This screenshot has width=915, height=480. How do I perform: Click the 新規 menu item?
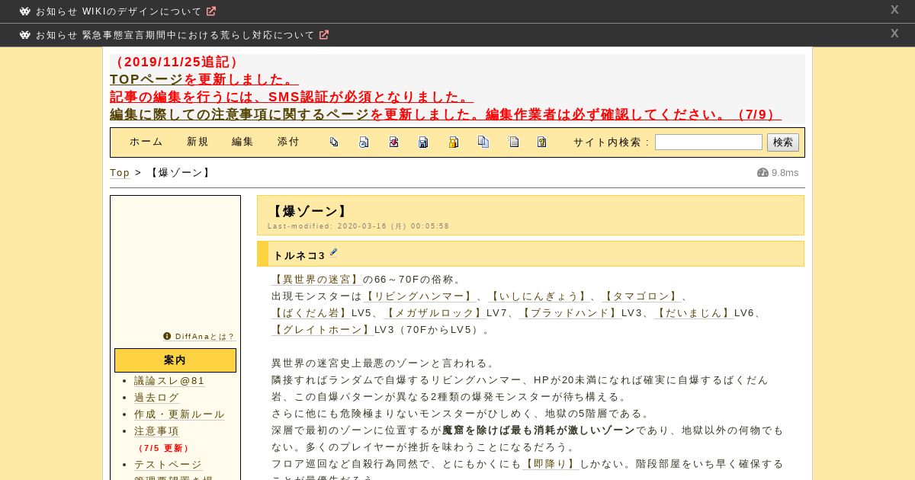[198, 142]
